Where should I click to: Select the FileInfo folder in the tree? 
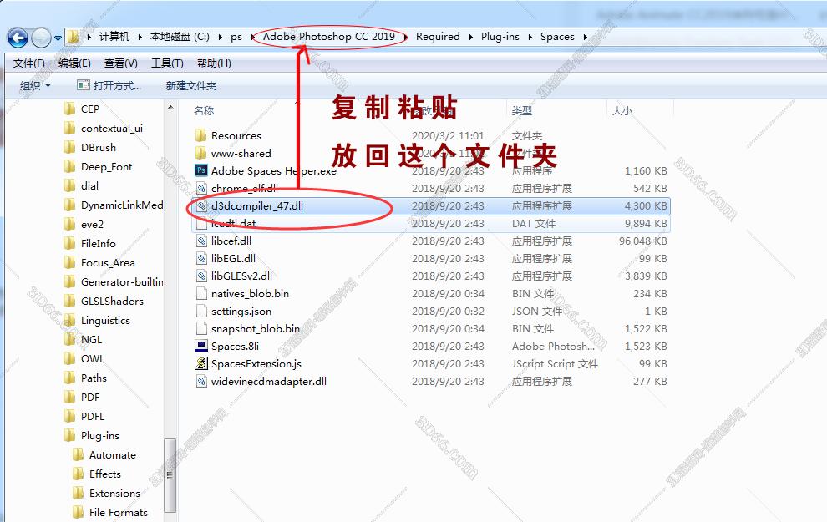point(89,243)
